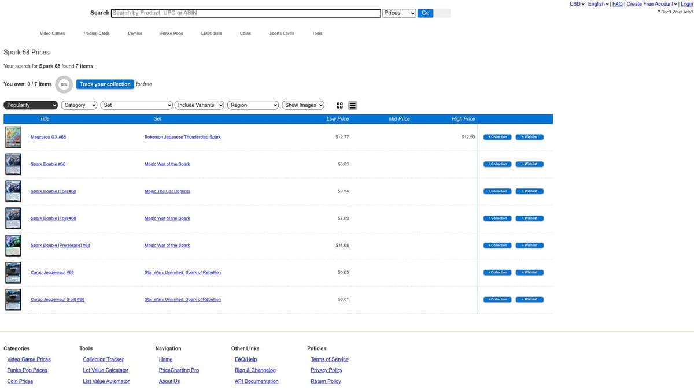Open the Return Policy link
Viewport: 694px width, 390px height.
tap(326, 381)
